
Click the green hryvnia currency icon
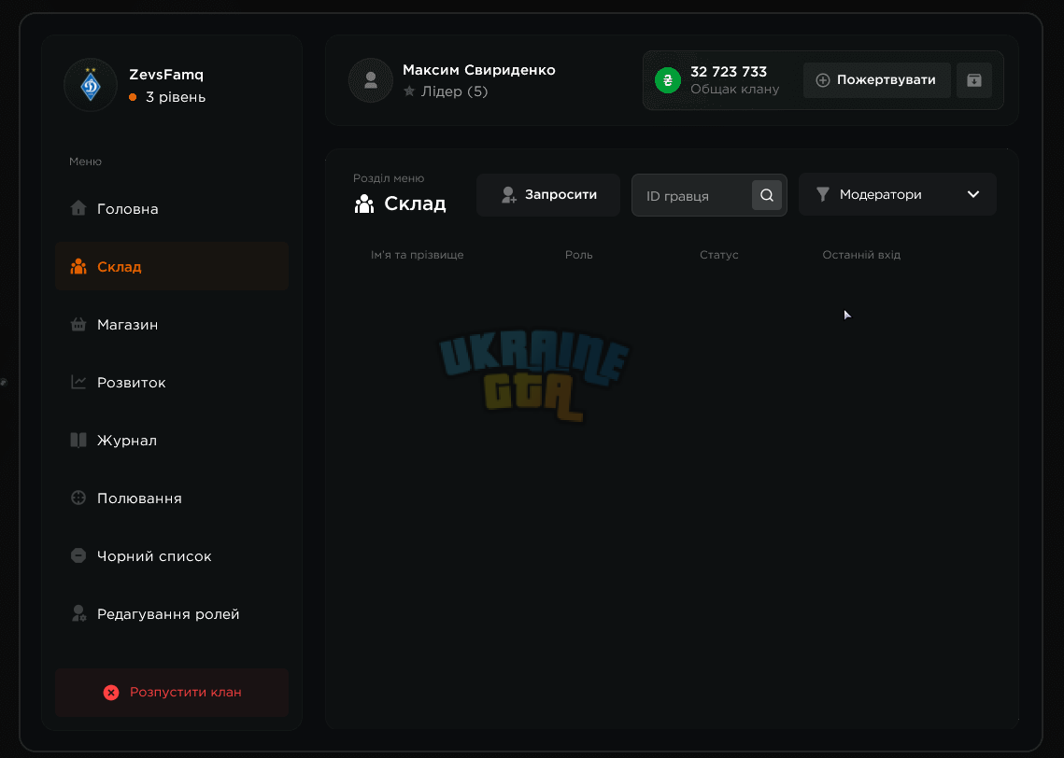click(668, 80)
